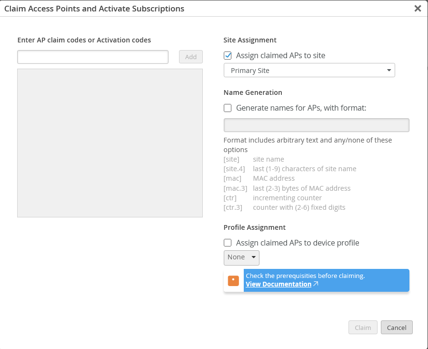Close the Claim Access Points dialog
Screen dimensions: 428x349
click(418, 9)
